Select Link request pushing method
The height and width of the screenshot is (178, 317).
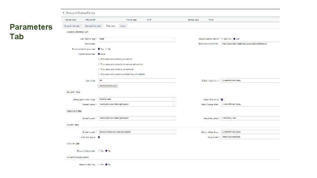(234, 39)
